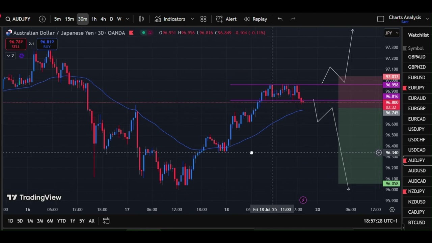Click the undo arrow in toolbar
This screenshot has width=432, height=243.
click(x=280, y=19)
